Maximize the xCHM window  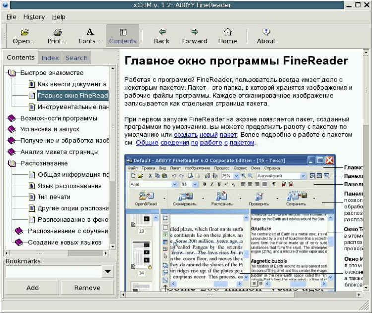click(x=358, y=5)
